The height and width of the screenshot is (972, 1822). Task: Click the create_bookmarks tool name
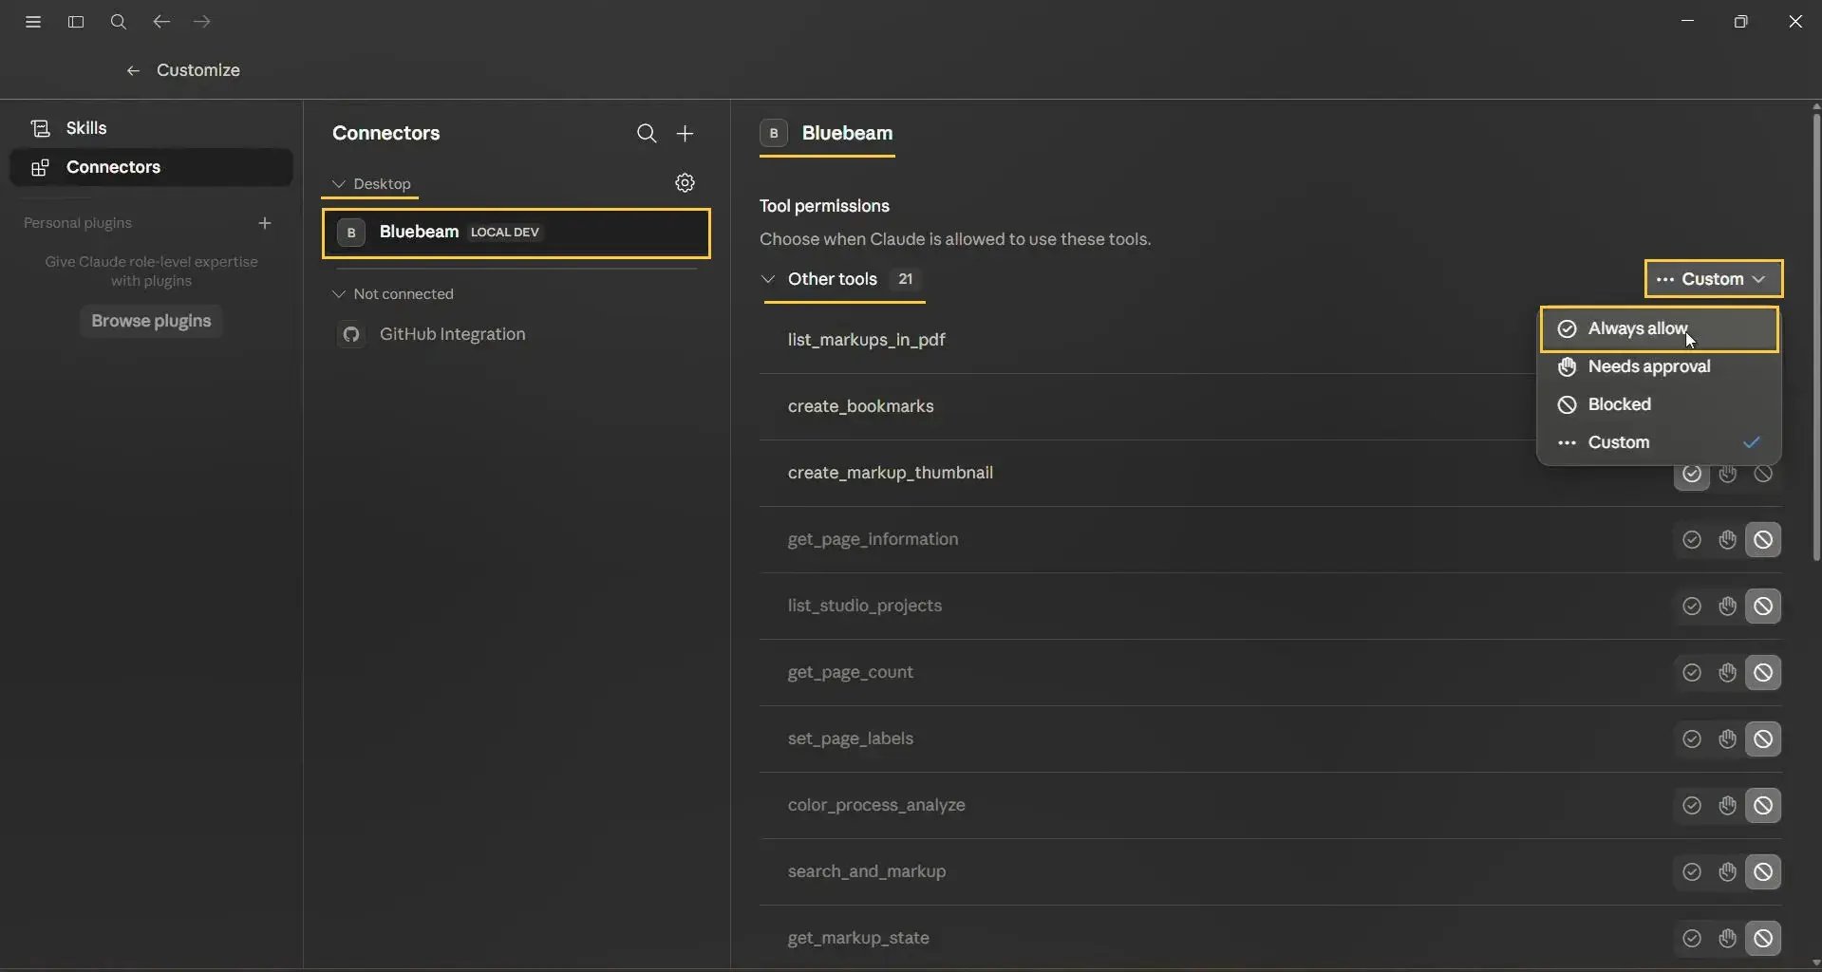point(861,406)
